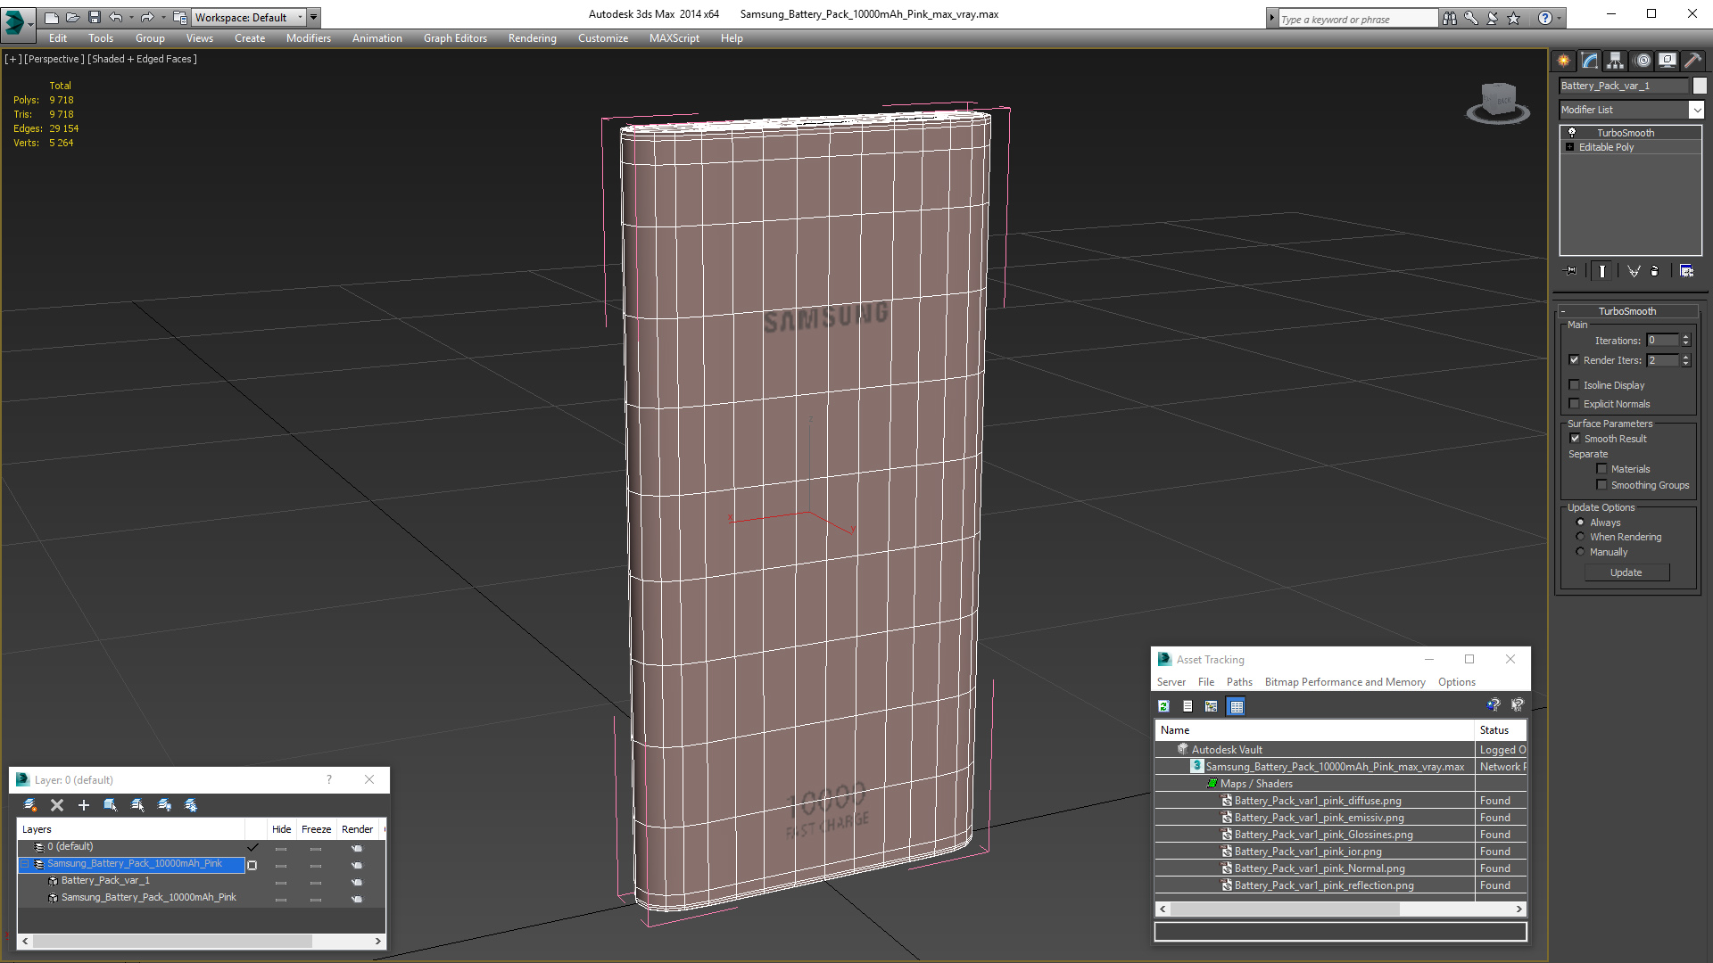Open the Rendering menu
The image size is (1713, 963).
pos(532,38)
